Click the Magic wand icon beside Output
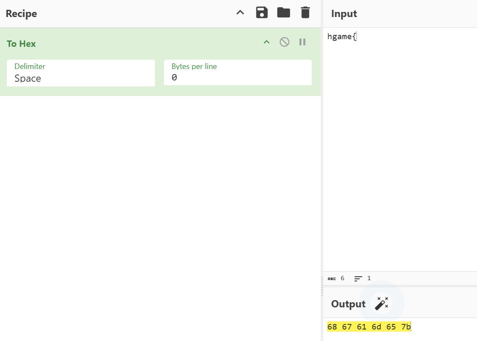477x341 pixels. coord(381,304)
